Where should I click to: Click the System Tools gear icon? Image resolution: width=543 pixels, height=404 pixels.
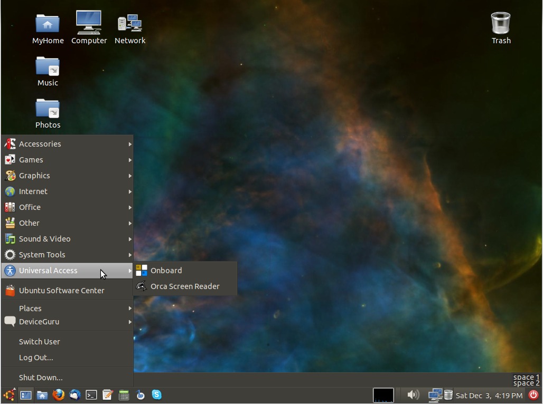10,255
